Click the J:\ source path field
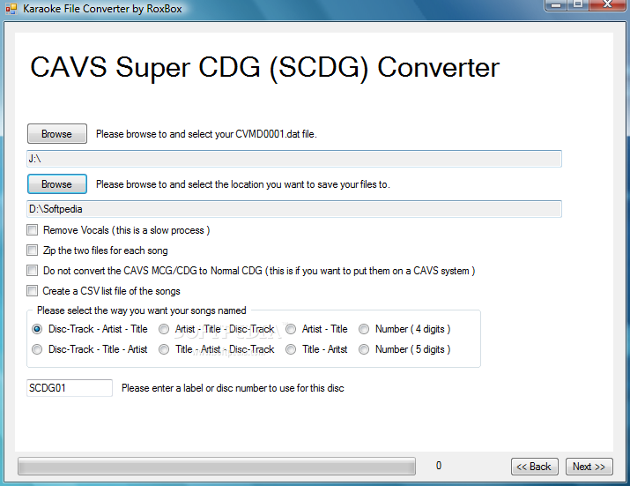 coord(294,159)
